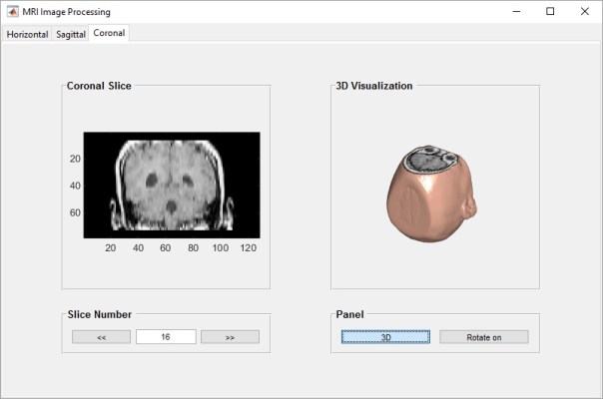Click the Slice Number panel label
The image size is (603, 399).
pyautogui.click(x=99, y=314)
